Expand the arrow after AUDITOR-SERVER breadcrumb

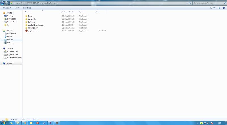coord(40,3)
